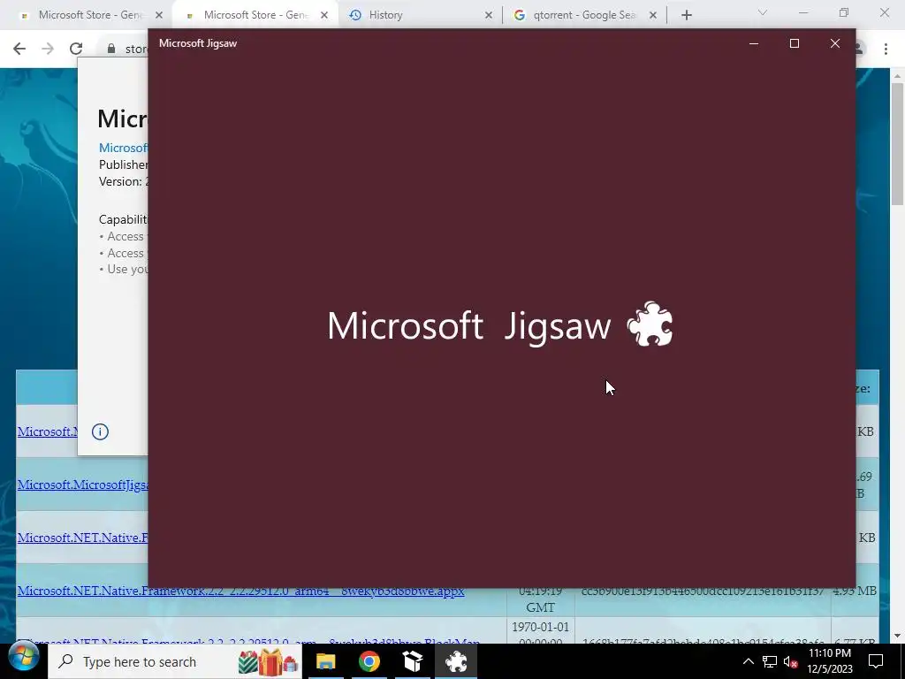This screenshot has height=679, width=905.
Task: Minimize the Microsoft Jigsaw window
Action: (x=753, y=43)
